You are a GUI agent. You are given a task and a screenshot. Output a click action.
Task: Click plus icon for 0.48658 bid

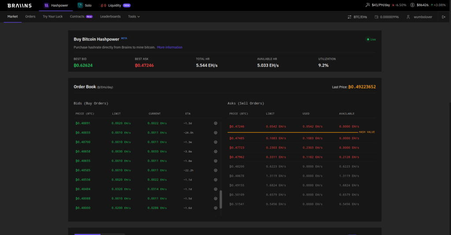point(215,152)
